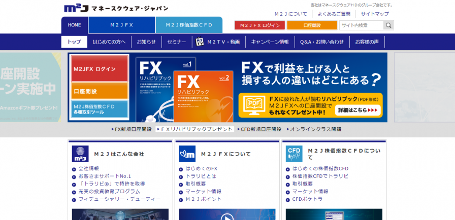455x220 pixels.
Task: Open キャンペーン情報 menu item
Action: [x=270, y=42]
